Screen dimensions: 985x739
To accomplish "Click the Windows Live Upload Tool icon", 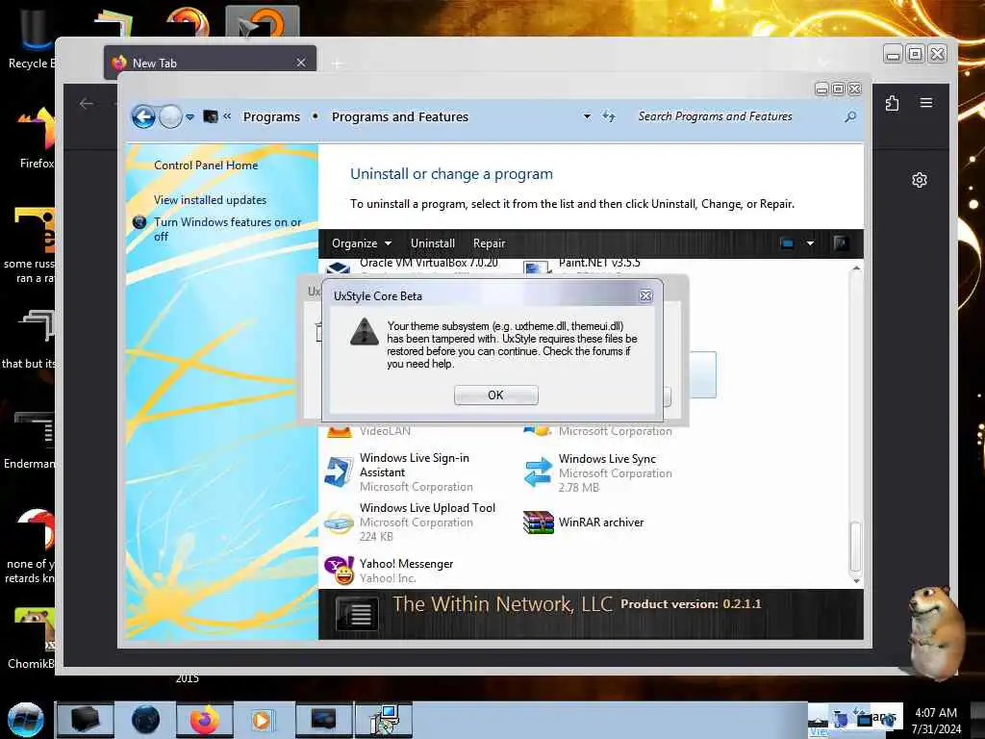I will pos(340,522).
